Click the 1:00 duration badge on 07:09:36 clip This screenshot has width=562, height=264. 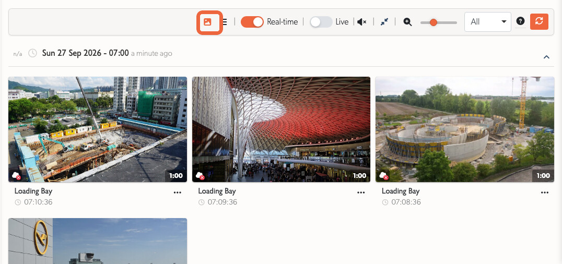click(359, 176)
